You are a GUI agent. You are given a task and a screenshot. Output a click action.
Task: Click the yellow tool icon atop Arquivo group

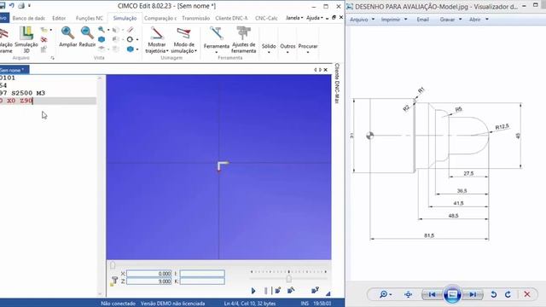point(44,30)
